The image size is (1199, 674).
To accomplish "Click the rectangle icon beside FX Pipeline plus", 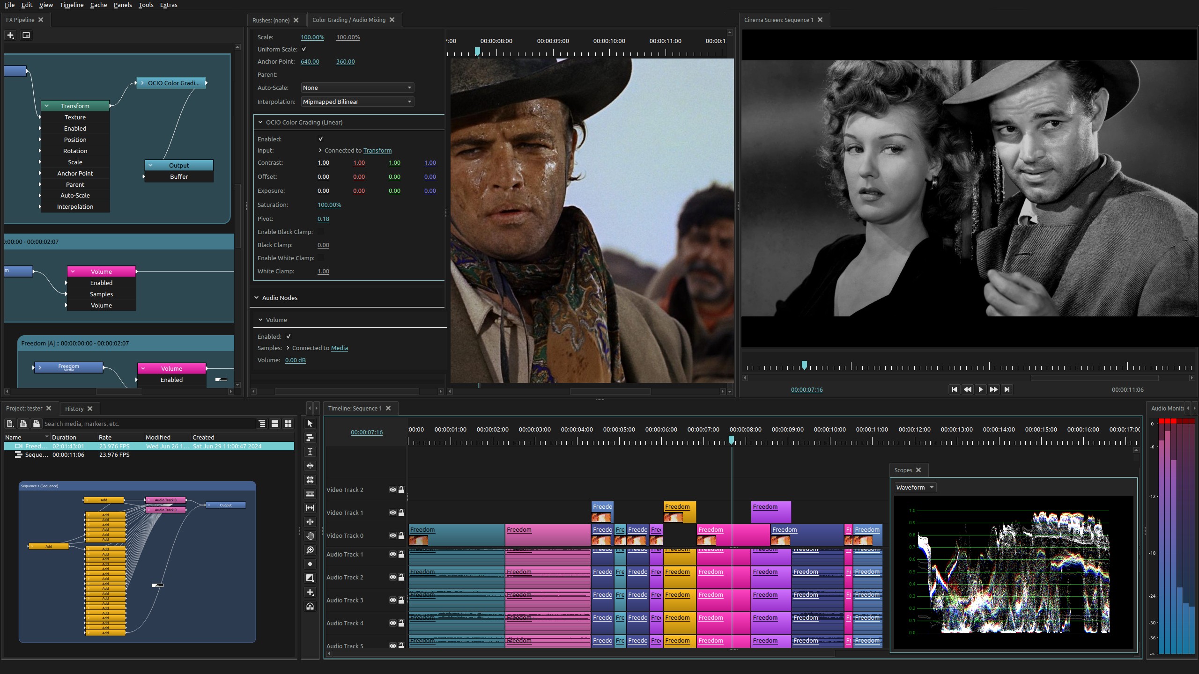I will pos(26,35).
